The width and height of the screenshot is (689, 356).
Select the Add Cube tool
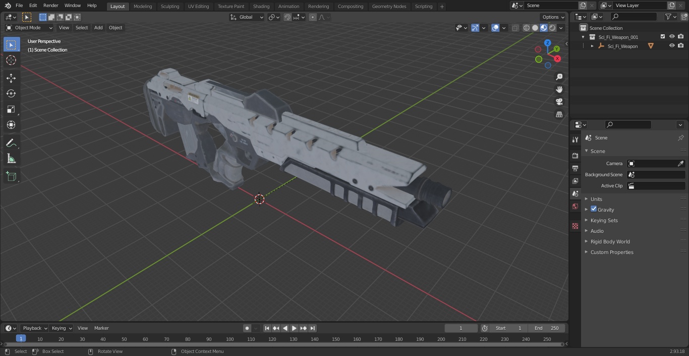tap(11, 176)
